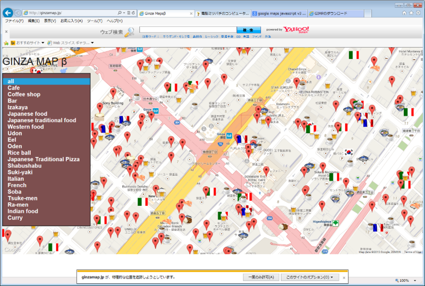Click the add-to-favorites-bar star icon

coord(6,43)
